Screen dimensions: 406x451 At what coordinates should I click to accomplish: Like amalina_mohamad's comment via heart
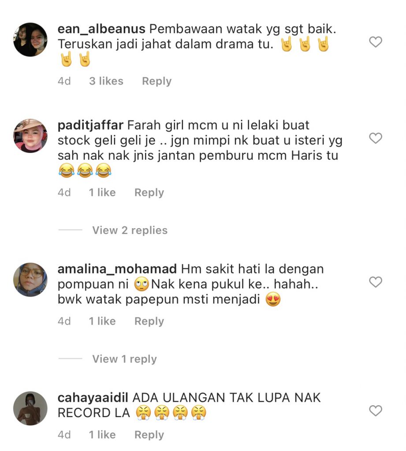(376, 282)
